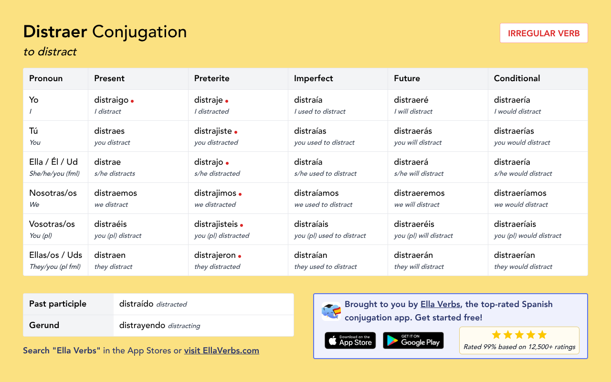611x382 pixels.
Task: Click the red dot beside distrajiste
Action: pos(236,132)
